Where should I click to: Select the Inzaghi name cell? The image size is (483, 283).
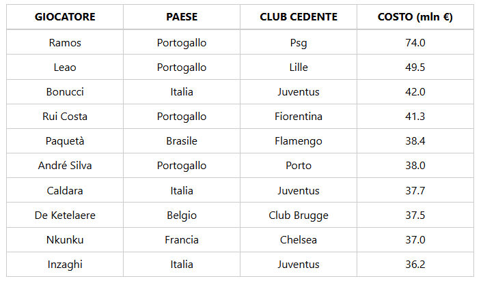pyautogui.click(x=65, y=264)
